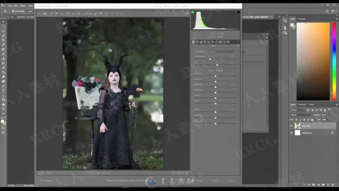Switch to the Paths tab
The image size is (339, 191).
[x=311, y=104]
